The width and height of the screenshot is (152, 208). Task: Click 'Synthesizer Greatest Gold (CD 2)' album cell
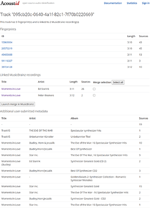point(88,161)
